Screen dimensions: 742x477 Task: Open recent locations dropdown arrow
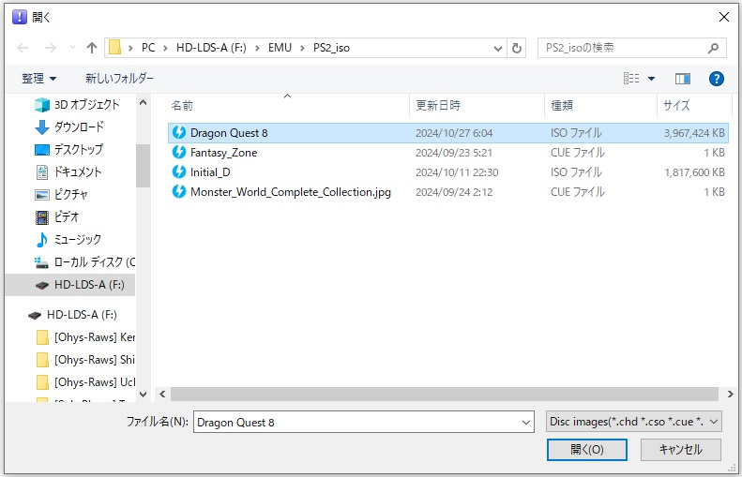coord(72,48)
